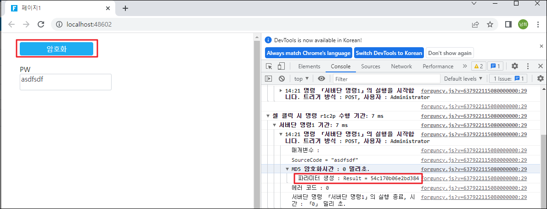
Task: Share this page from address bar
Action: click(x=475, y=24)
